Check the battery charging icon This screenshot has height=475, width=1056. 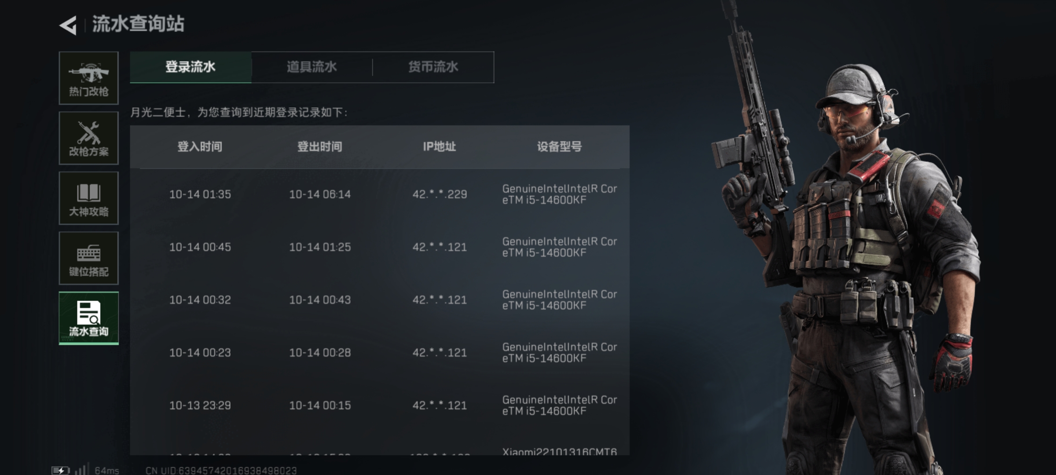point(60,470)
